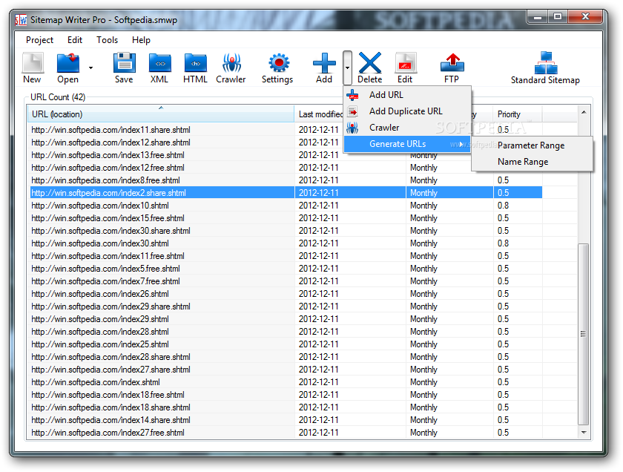Launch the Crawler toolbar spider icon

click(x=231, y=63)
